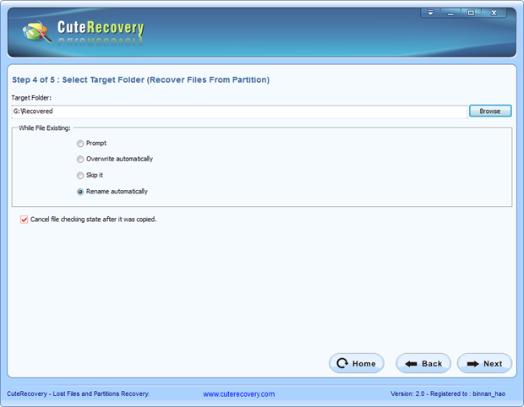
Task: Open the www.cuterecovery.com link
Action: [239, 394]
